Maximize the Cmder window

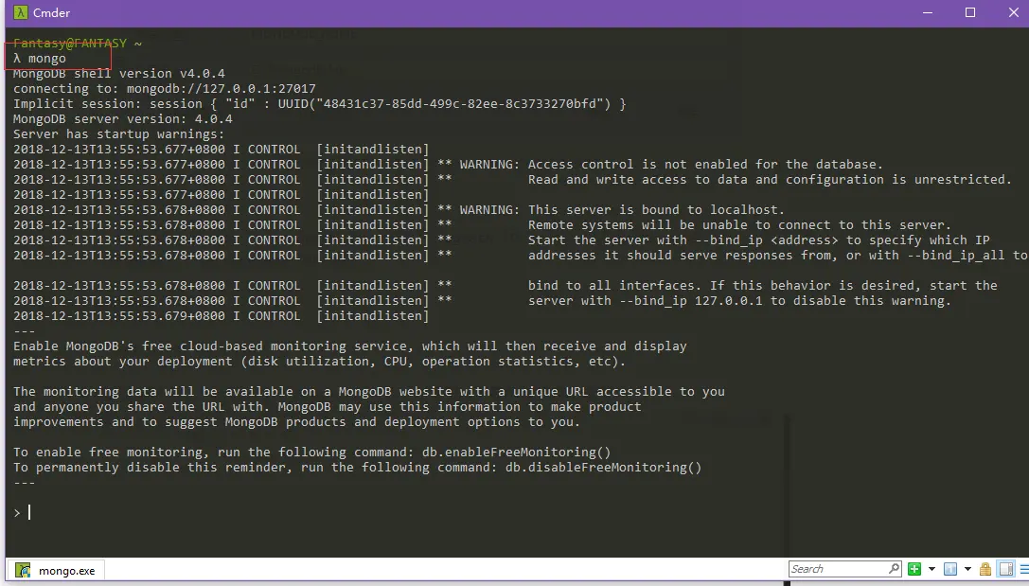970,12
